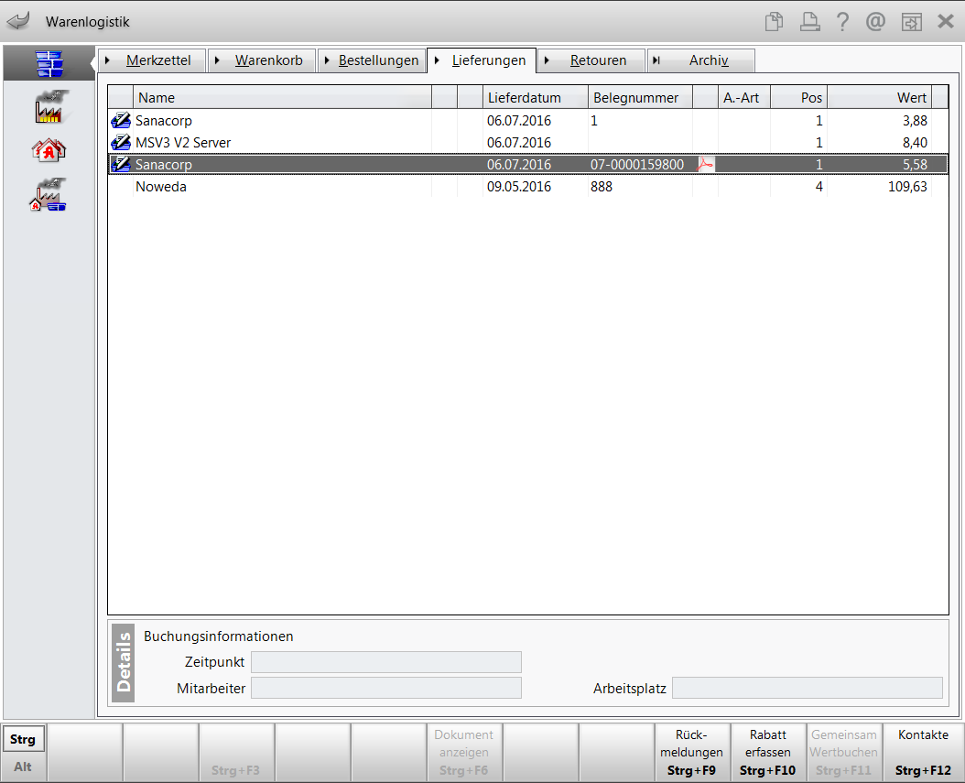The image size is (965, 783).
Task: Toggle the Alt modifier key button
Action: point(23,767)
